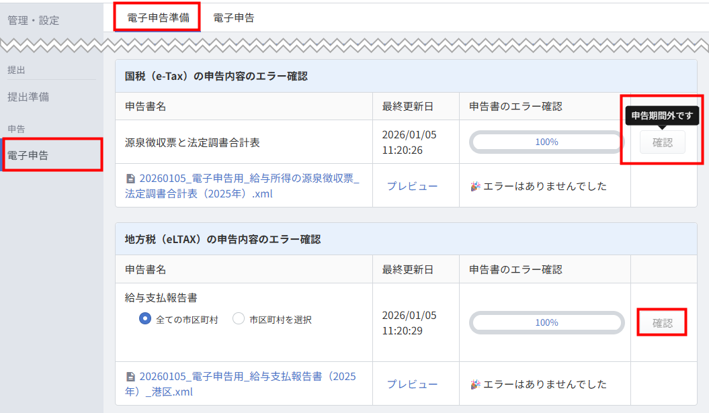Click 確認 button for 源泉徴収票と法定調書合計表

662,142
